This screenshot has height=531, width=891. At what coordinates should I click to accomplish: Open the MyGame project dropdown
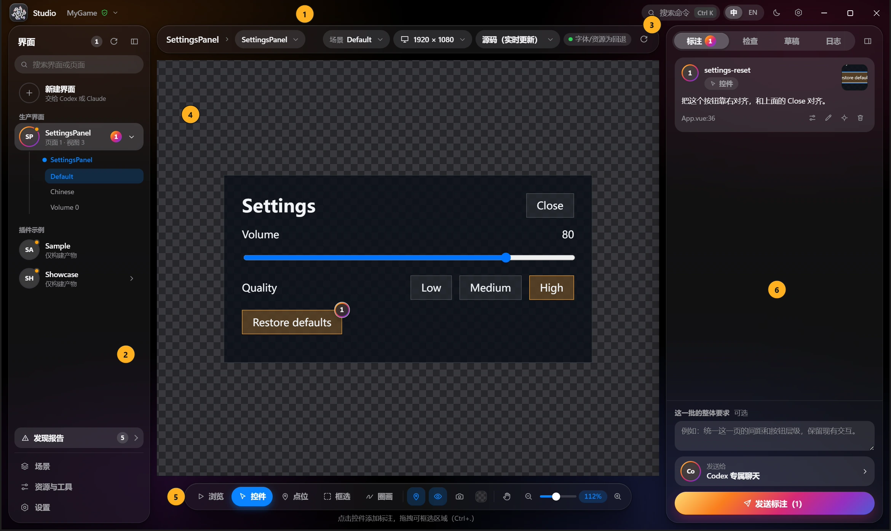coord(92,13)
